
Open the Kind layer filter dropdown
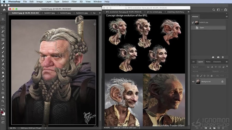pyautogui.click(x=198, y=67)
